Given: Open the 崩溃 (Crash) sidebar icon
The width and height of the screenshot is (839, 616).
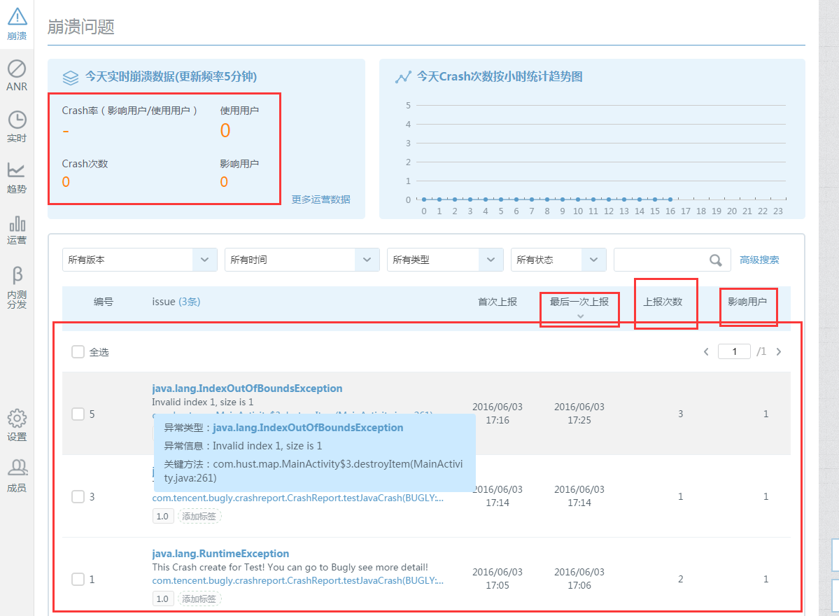Looking at the screenshot, I should pos(17,23).
